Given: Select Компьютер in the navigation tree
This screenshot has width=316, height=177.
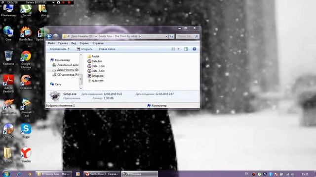Looking at the screenshot, I should coord(60,60).
